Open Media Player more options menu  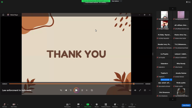pyautogui.click(x=150, y=90)
